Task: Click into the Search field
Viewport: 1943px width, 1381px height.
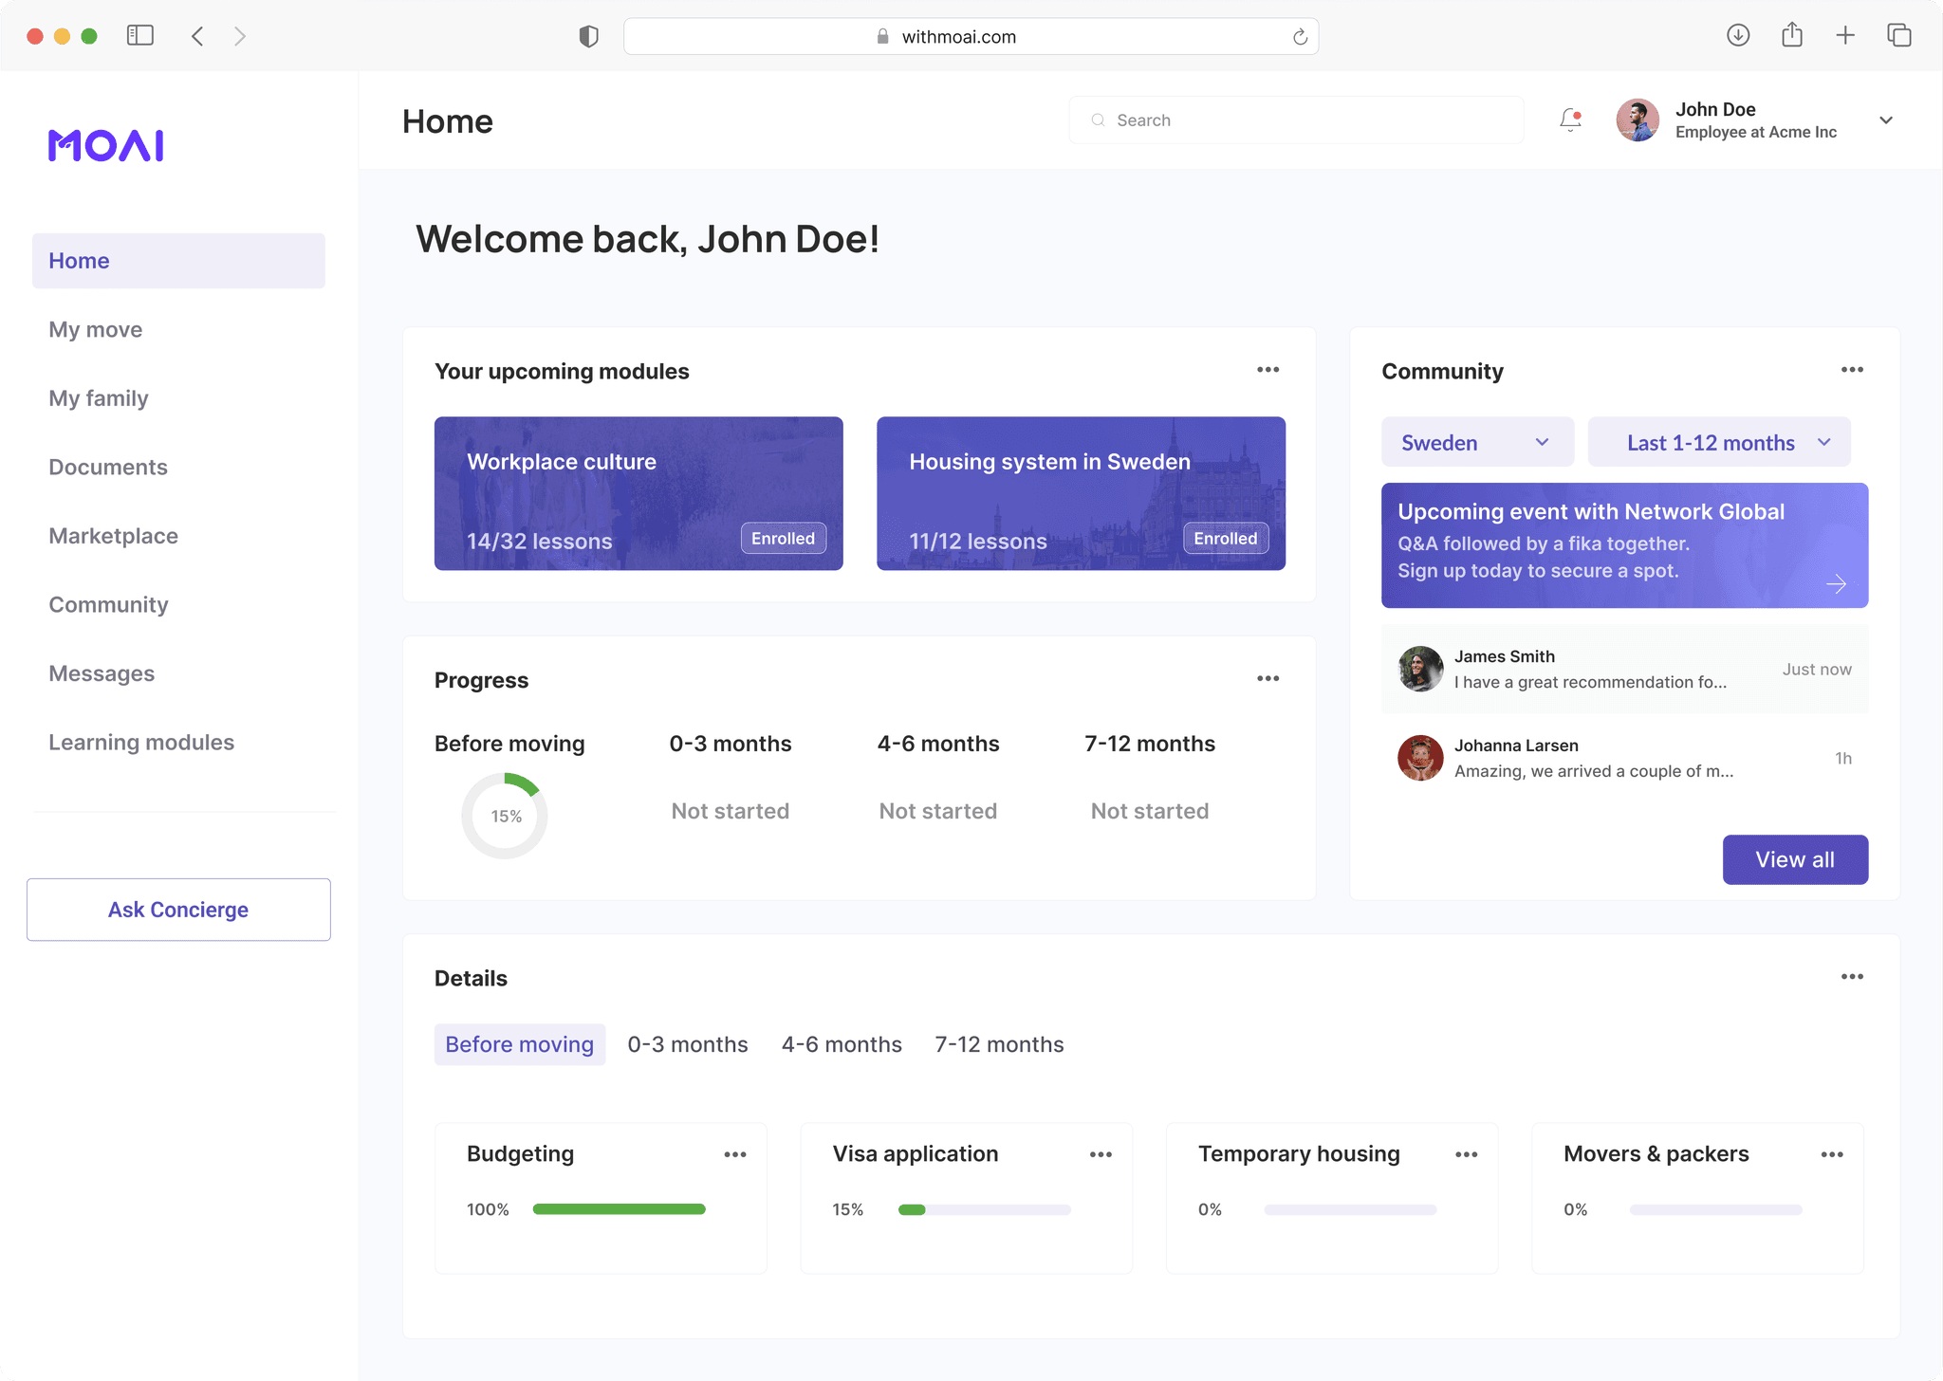Action: point(1296,120)
